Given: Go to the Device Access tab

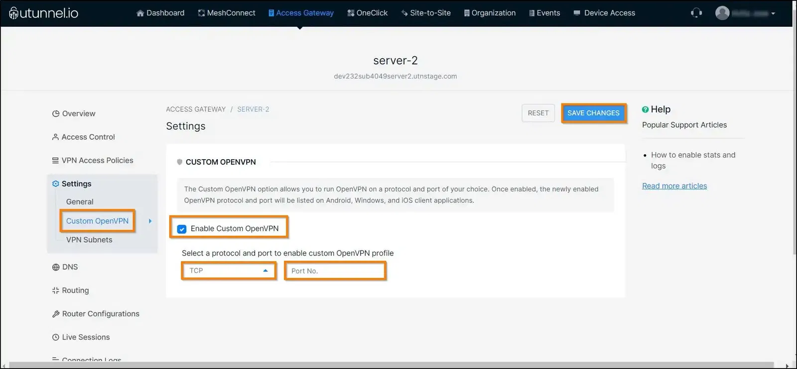Looking at the screenshot, I should coord(604,13).
